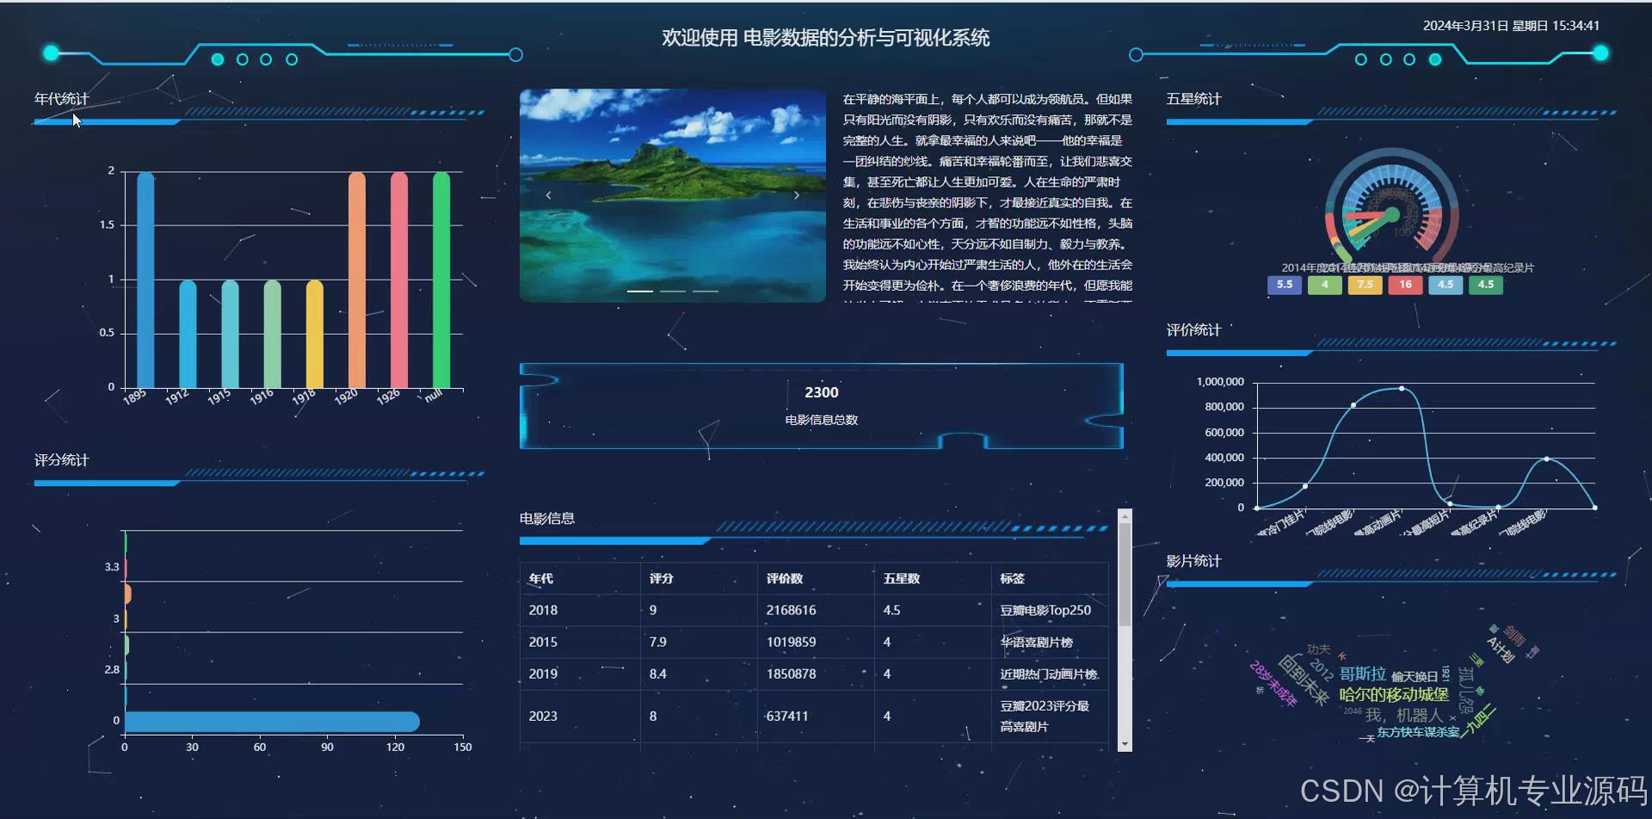Click the blue 5.5 stat badge
Screen dimensions: 1652x819
[x=1284, y=285]
